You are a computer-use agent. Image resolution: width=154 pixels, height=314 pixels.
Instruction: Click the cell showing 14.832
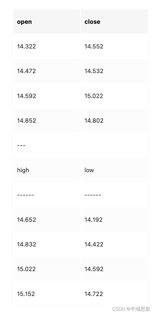[x=47, y=244]
